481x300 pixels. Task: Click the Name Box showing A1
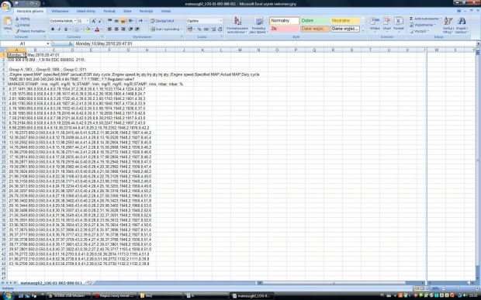pos(22,44)
